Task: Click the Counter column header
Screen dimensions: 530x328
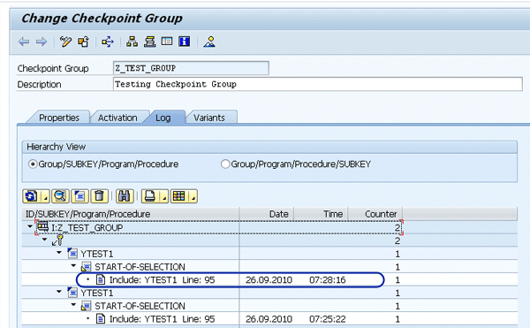Action: click(x=375, y=214)
